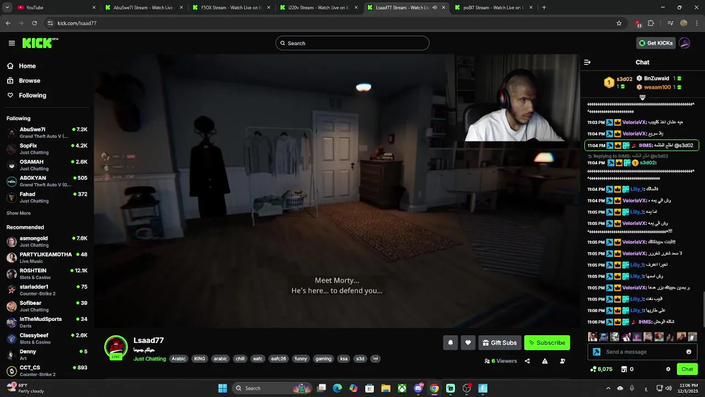Screen dimensions: 705x397
Task: Expand the gift leaderboard in chat
Action: click(x=642, y=98)
